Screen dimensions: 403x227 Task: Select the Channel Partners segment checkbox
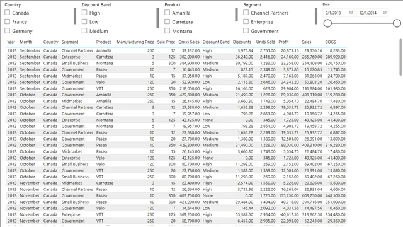246,13
